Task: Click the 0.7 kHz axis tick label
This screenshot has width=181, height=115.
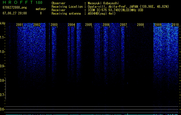Action: (x=2, y=95)
